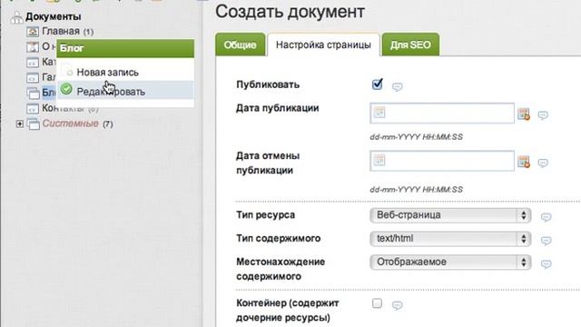Click the Главная page icon
Screen dimensions: 581x327
point(33,32)
